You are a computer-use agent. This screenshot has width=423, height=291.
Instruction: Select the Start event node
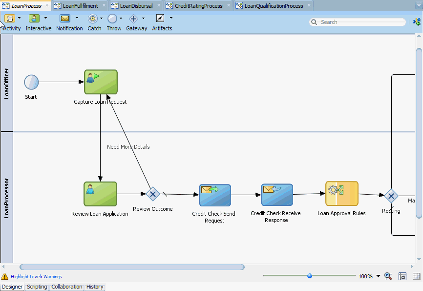click(31, 82)
